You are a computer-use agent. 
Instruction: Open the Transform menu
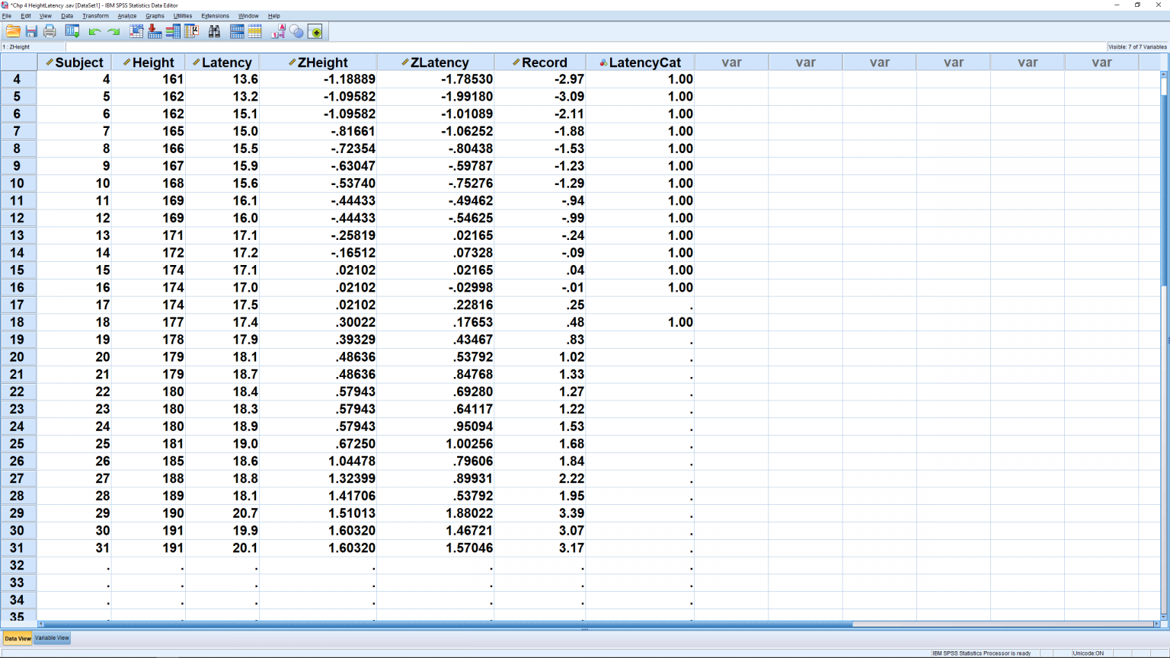[x=95, y=15]
